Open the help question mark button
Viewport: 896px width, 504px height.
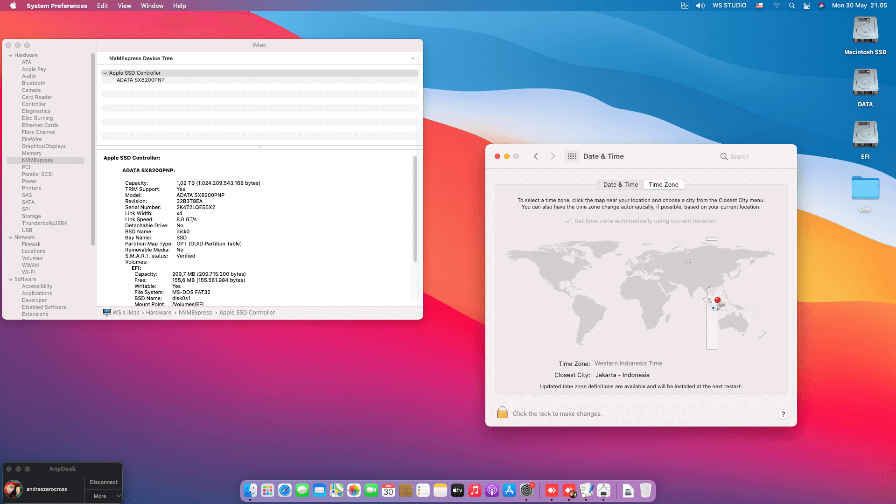coord(783,414)
